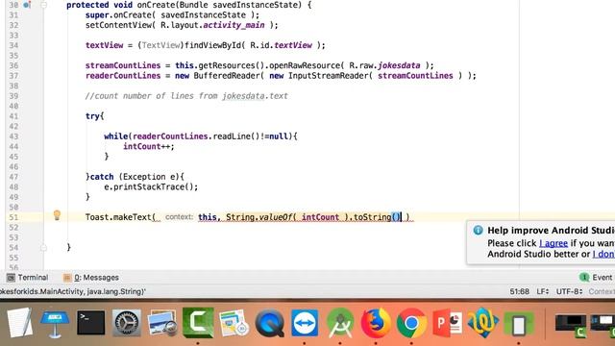
Task: Click 'jokesdata' in the openRawResource line
Action: [x=399, y=65]
